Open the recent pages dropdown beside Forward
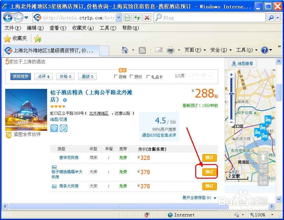 pyautogui.click(x=26, y=18)
